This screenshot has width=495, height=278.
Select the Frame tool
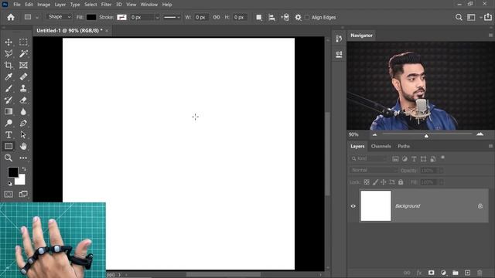[23, 65]
